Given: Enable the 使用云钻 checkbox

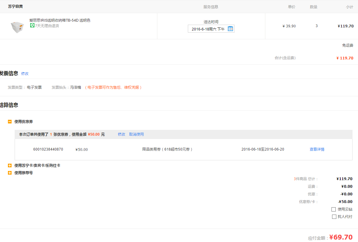Looking at the screenshot, I should point(334,209).
